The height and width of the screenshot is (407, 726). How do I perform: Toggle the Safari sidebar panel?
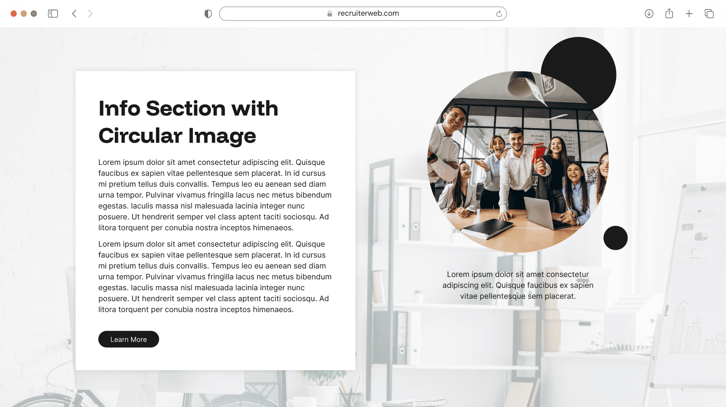tap(53, 14)
